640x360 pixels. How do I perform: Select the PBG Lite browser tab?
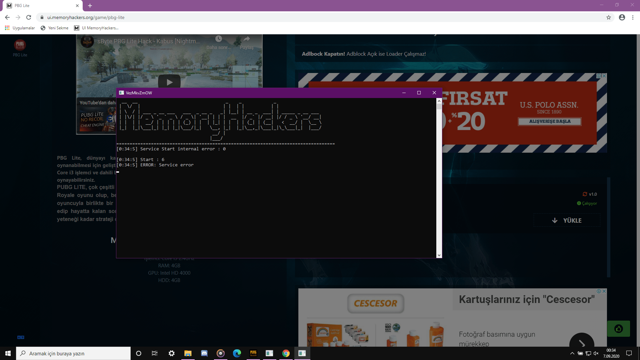[43, 6]
